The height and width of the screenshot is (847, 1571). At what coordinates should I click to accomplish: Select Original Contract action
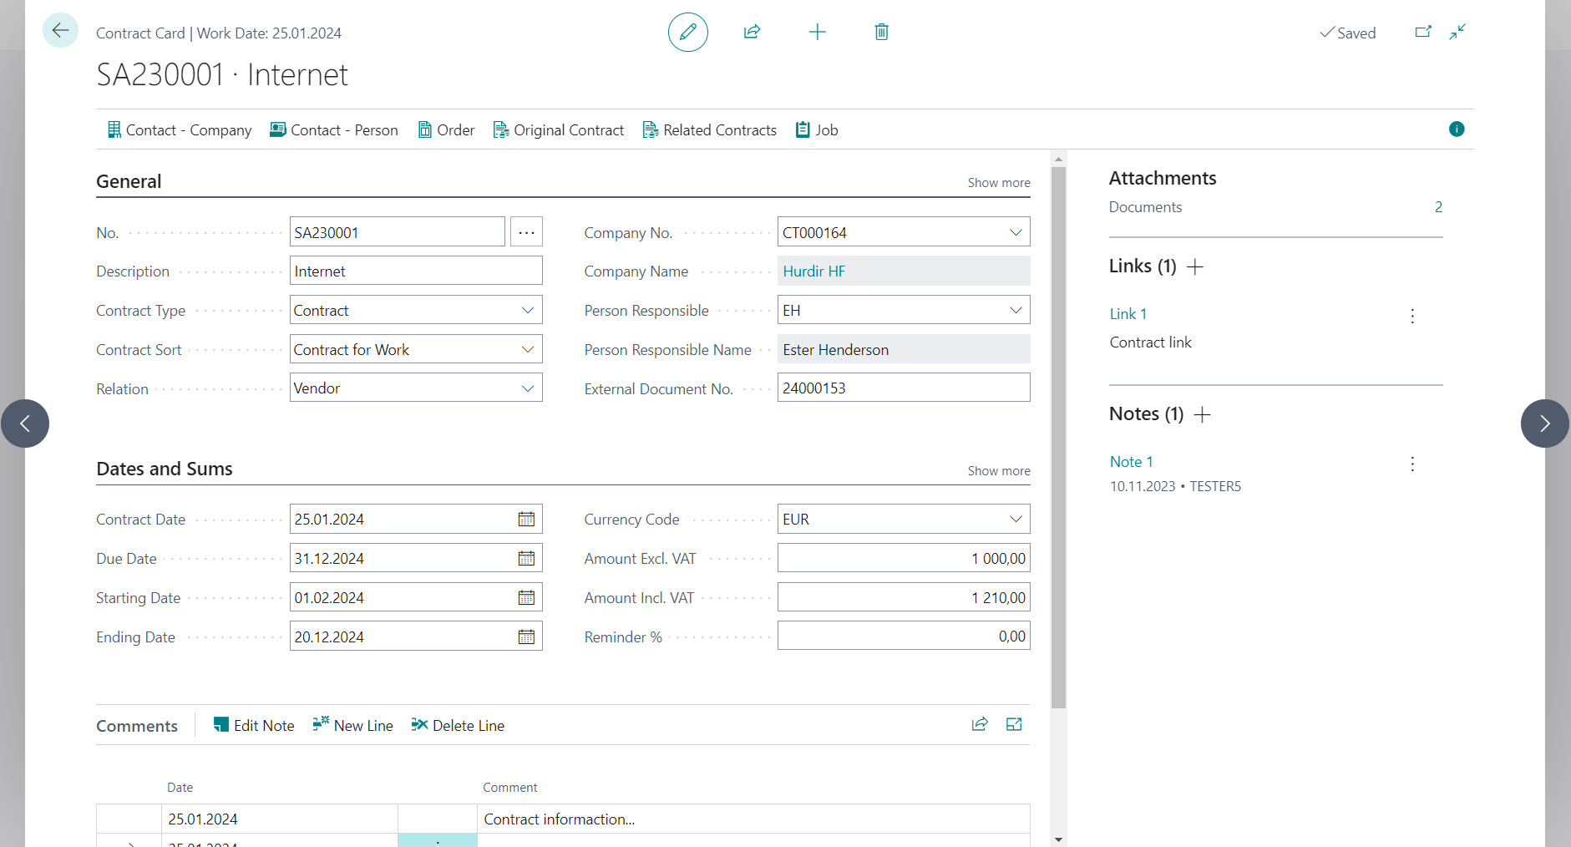pos(558,130)
